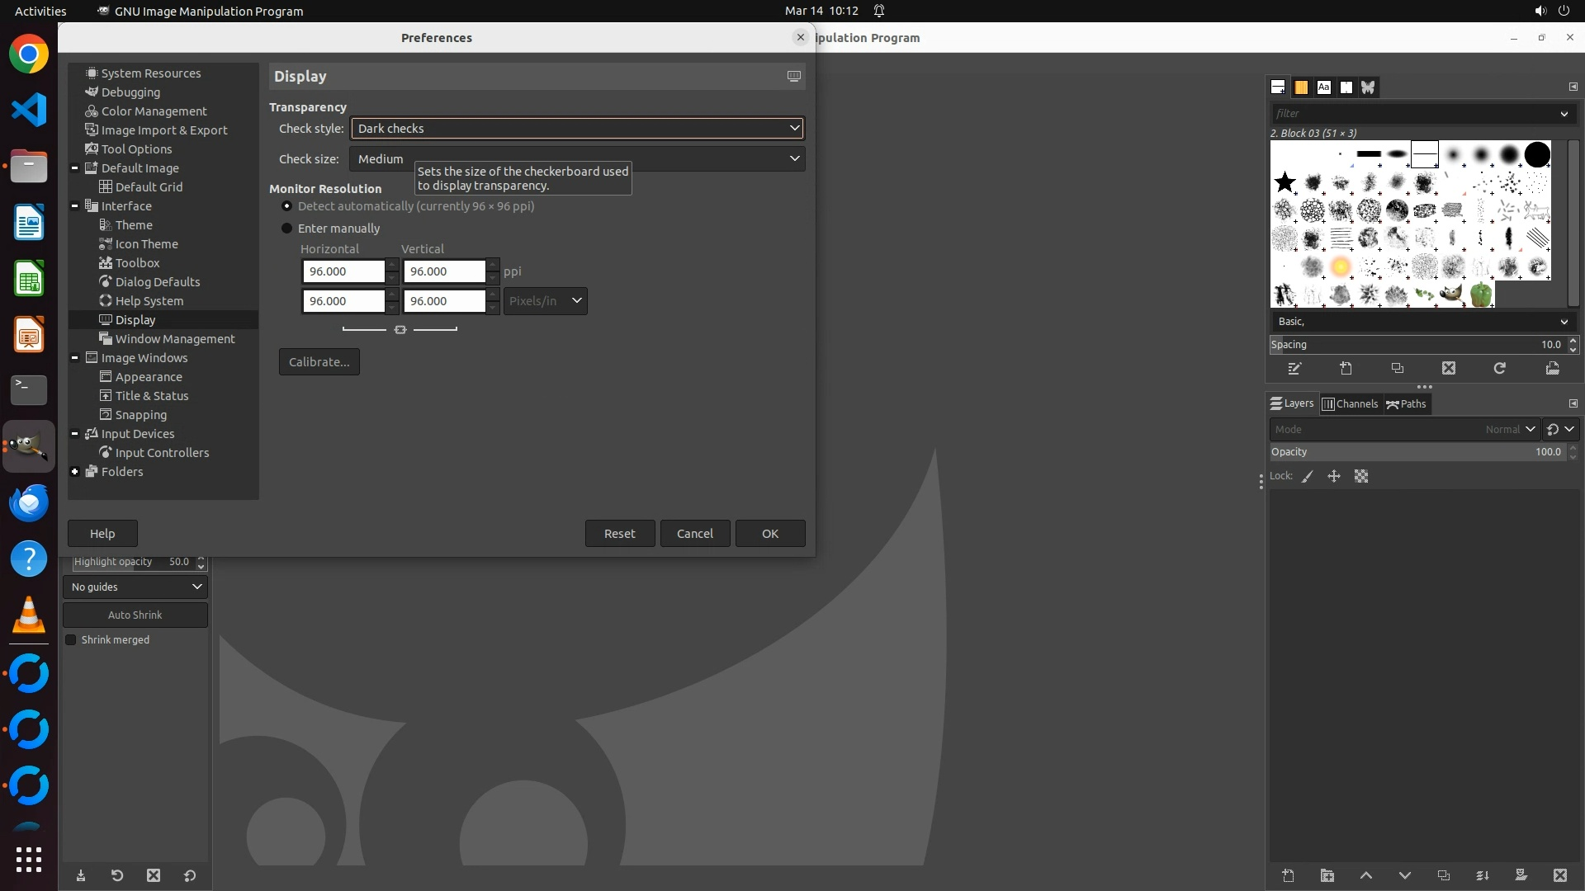Image resolution: width=1585 pixels, height=891 pixels.
Task: Open VLC from the dock
Action: point(29,615)
